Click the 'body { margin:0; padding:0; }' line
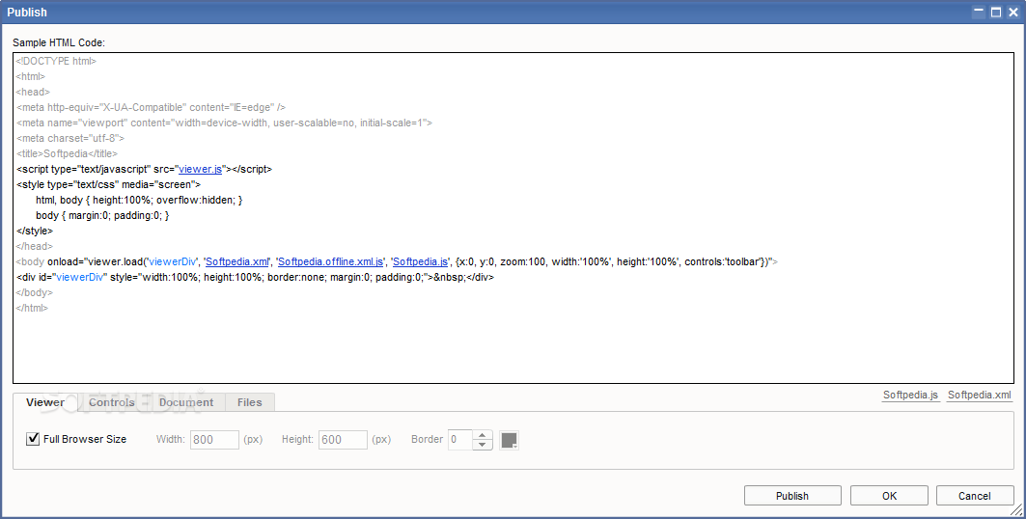 [102, 216]
